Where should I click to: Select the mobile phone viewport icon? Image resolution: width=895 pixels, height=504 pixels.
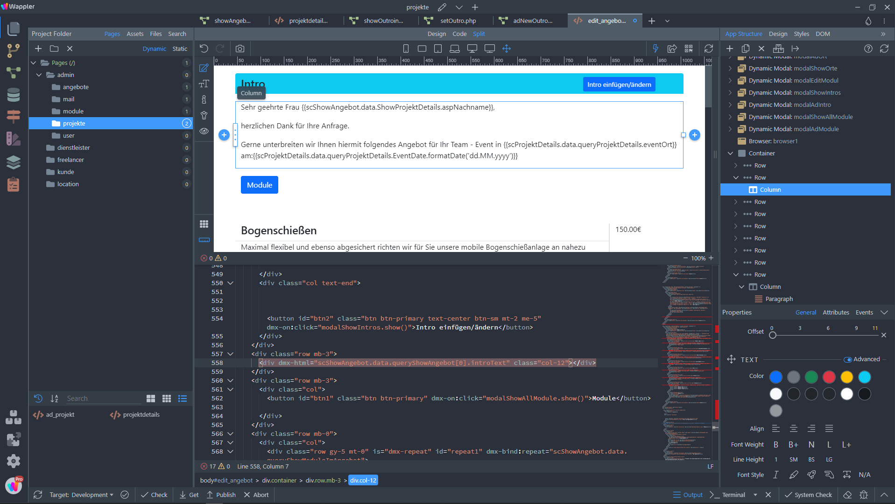(406, 49)
